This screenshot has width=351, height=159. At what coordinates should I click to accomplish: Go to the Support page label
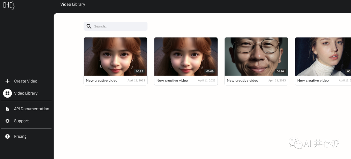pos(21,121)
